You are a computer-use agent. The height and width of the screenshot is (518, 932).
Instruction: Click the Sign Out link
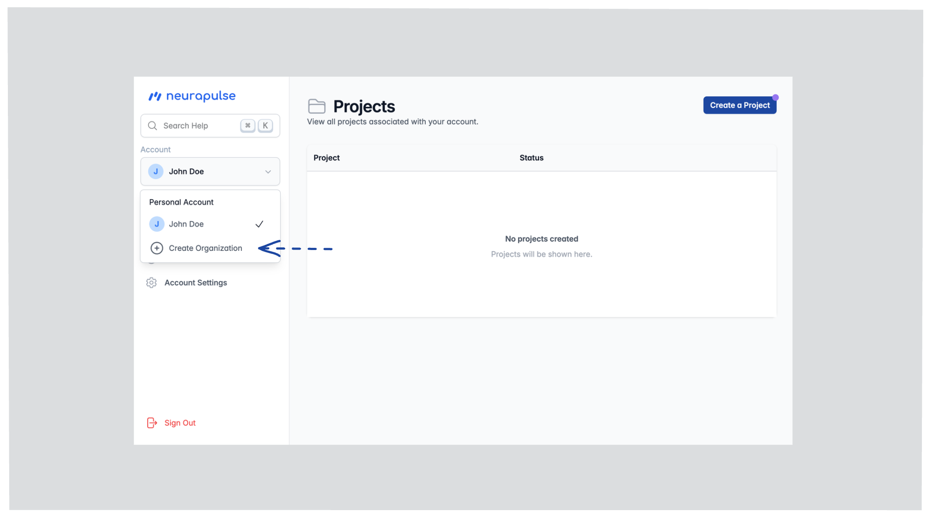pos(180,423)
